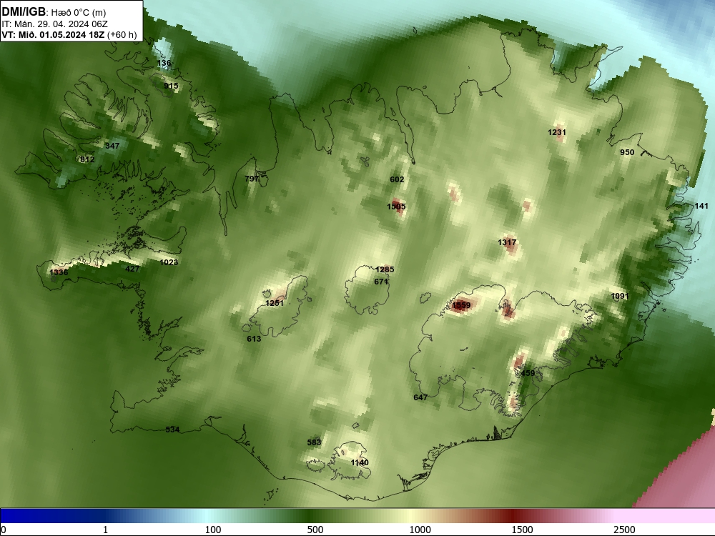
Task: Click the colorbar tick label 1500
Action: pos(522,530)
